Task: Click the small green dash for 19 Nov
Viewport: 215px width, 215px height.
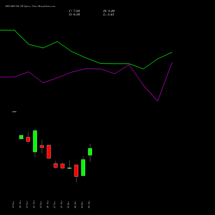Action: (14, 112)
